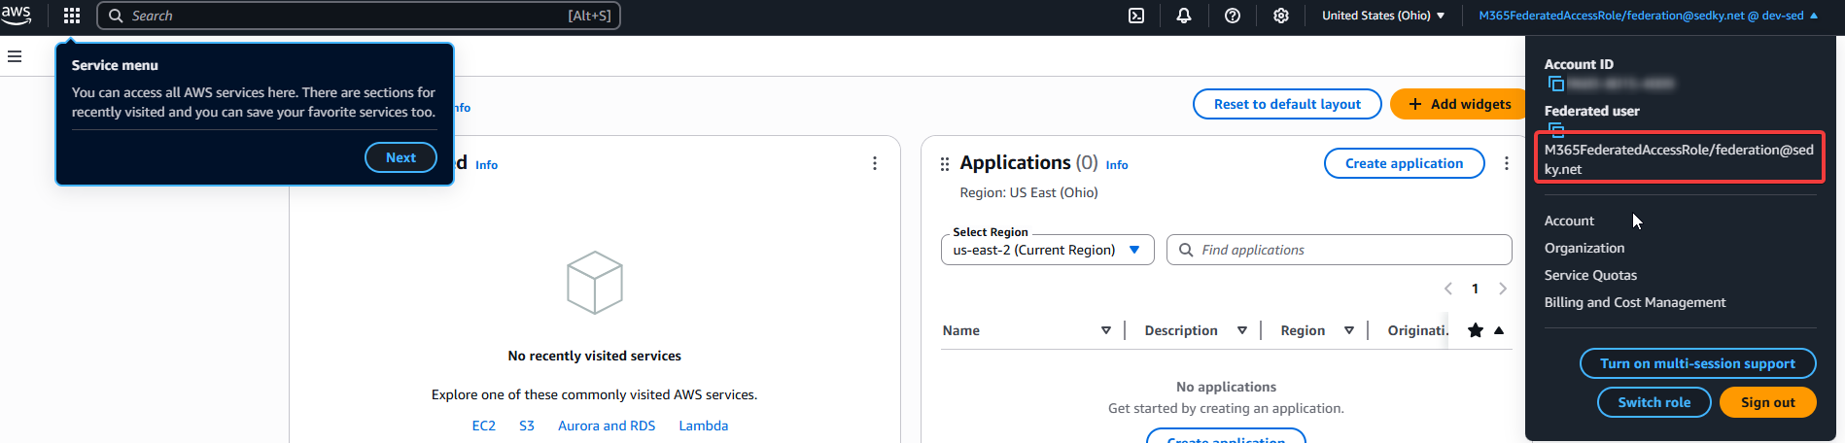
Task: Open the Aurora and RDS link
Action: coord(607,426)
